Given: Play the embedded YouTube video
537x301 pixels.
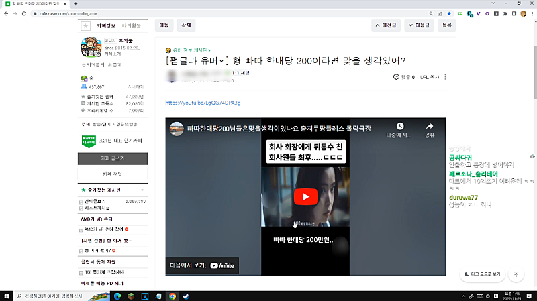Looking at the screenshot, I should pos(305,197).
